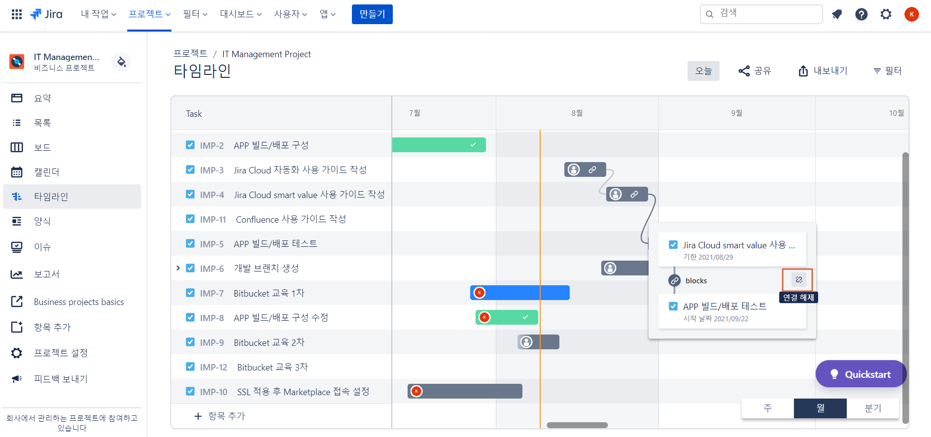Open the settings gear in top bar
Viewport: 931px width, 437px height.
(886, 14)
